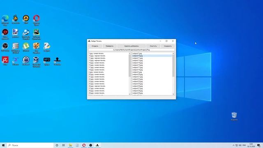Click the left list scrollbar thumb
Viewport: 263px width, 148px height.
(x=130, y=66)
